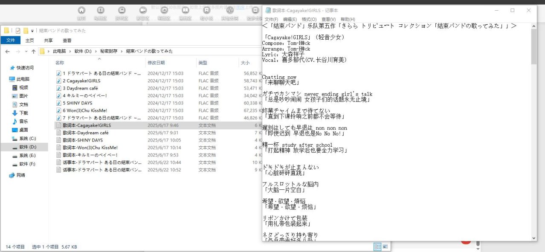Viewport: 545px width, 252px height.
Task: Click the Back arrow in Explorer navigation
Action: (x=7, y=52)
